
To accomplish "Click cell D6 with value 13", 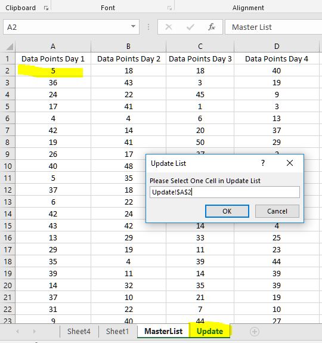I will click(277, 118).
